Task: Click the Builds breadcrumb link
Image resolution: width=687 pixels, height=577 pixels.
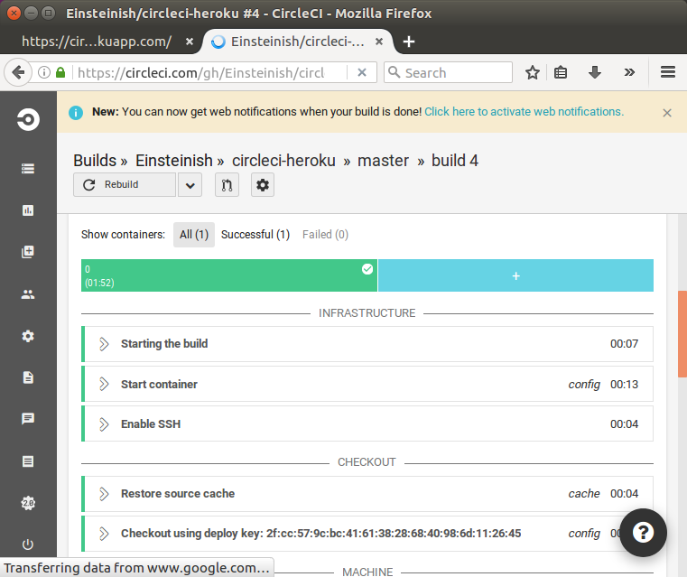Action: click(x=95, y=161)
